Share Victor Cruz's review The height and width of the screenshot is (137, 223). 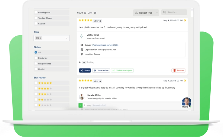(x=85, y=70)
